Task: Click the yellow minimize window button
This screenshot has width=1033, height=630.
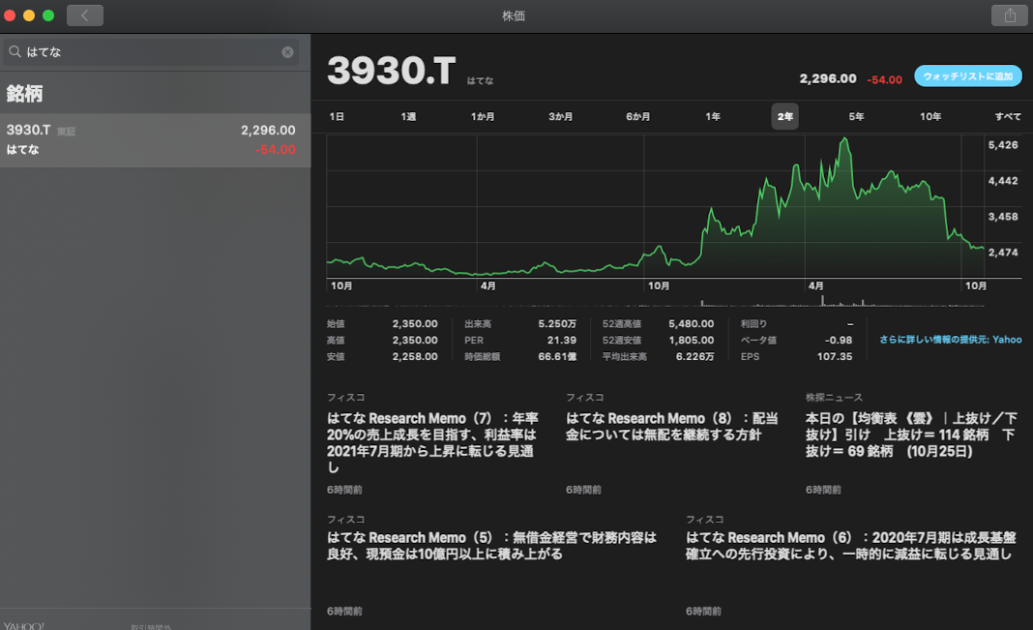Action: click(x=29, y=15)
